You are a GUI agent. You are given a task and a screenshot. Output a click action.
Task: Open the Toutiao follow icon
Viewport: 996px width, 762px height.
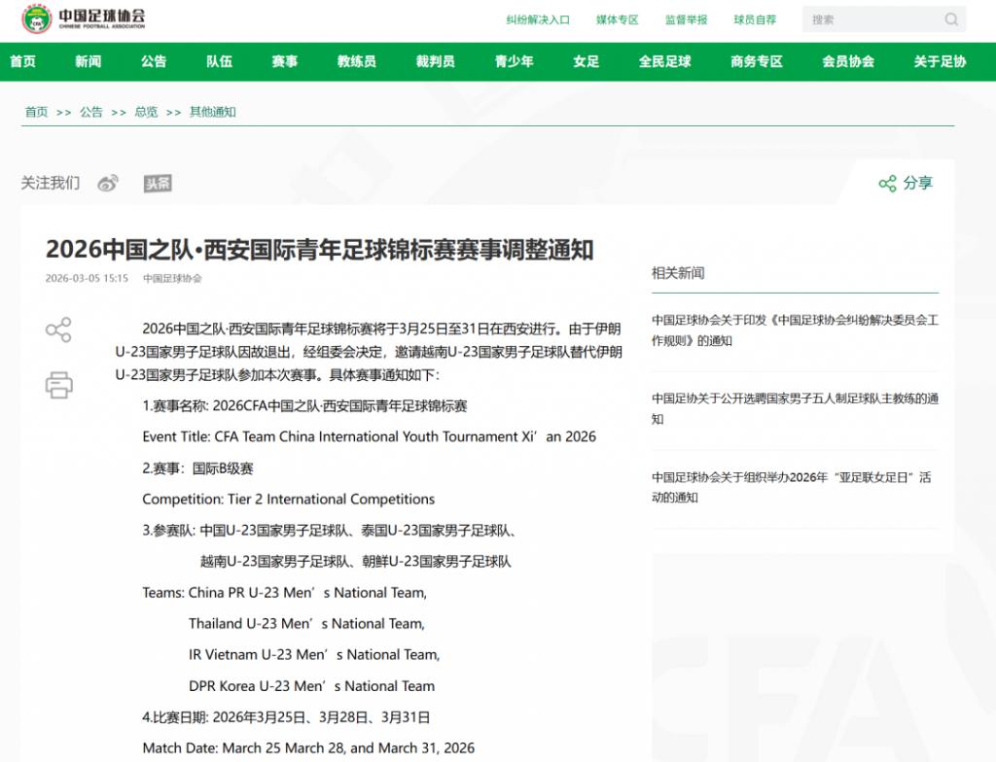coord(158,184)
